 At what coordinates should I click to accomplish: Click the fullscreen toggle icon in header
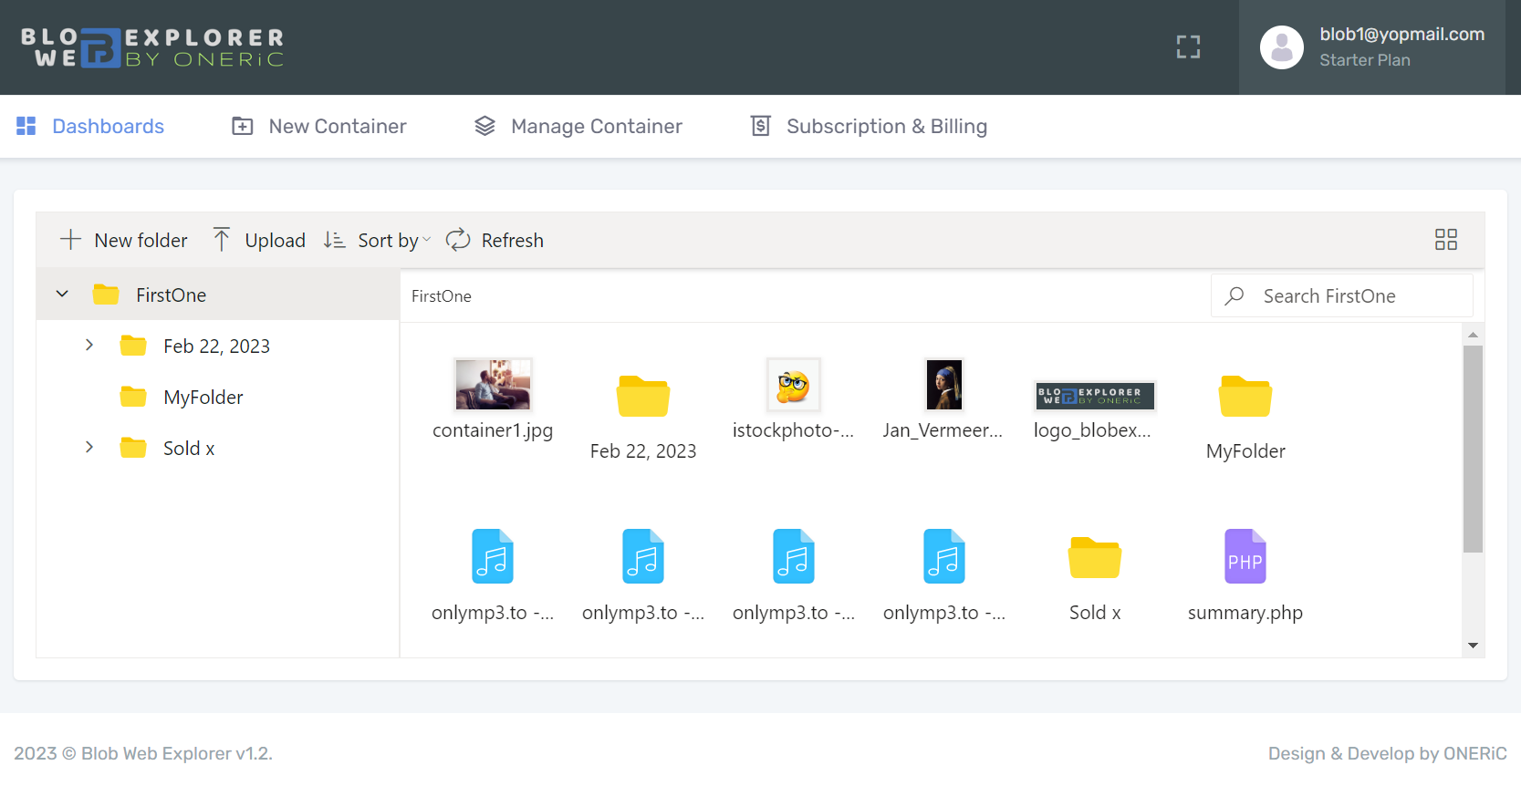pyautogui.click(x=1188, y=47)
